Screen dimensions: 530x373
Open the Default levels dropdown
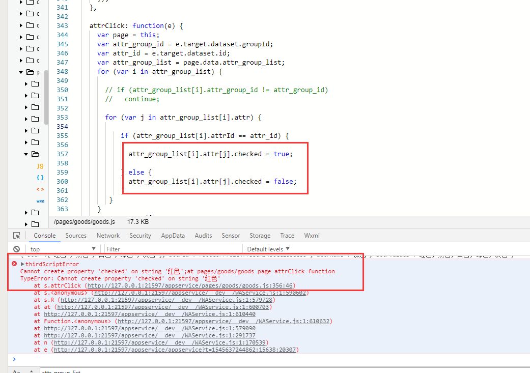click(268, 249)
